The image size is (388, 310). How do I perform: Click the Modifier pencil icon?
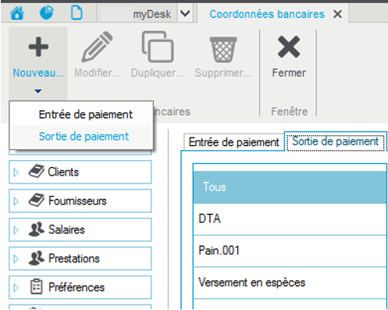click(97, 47)
